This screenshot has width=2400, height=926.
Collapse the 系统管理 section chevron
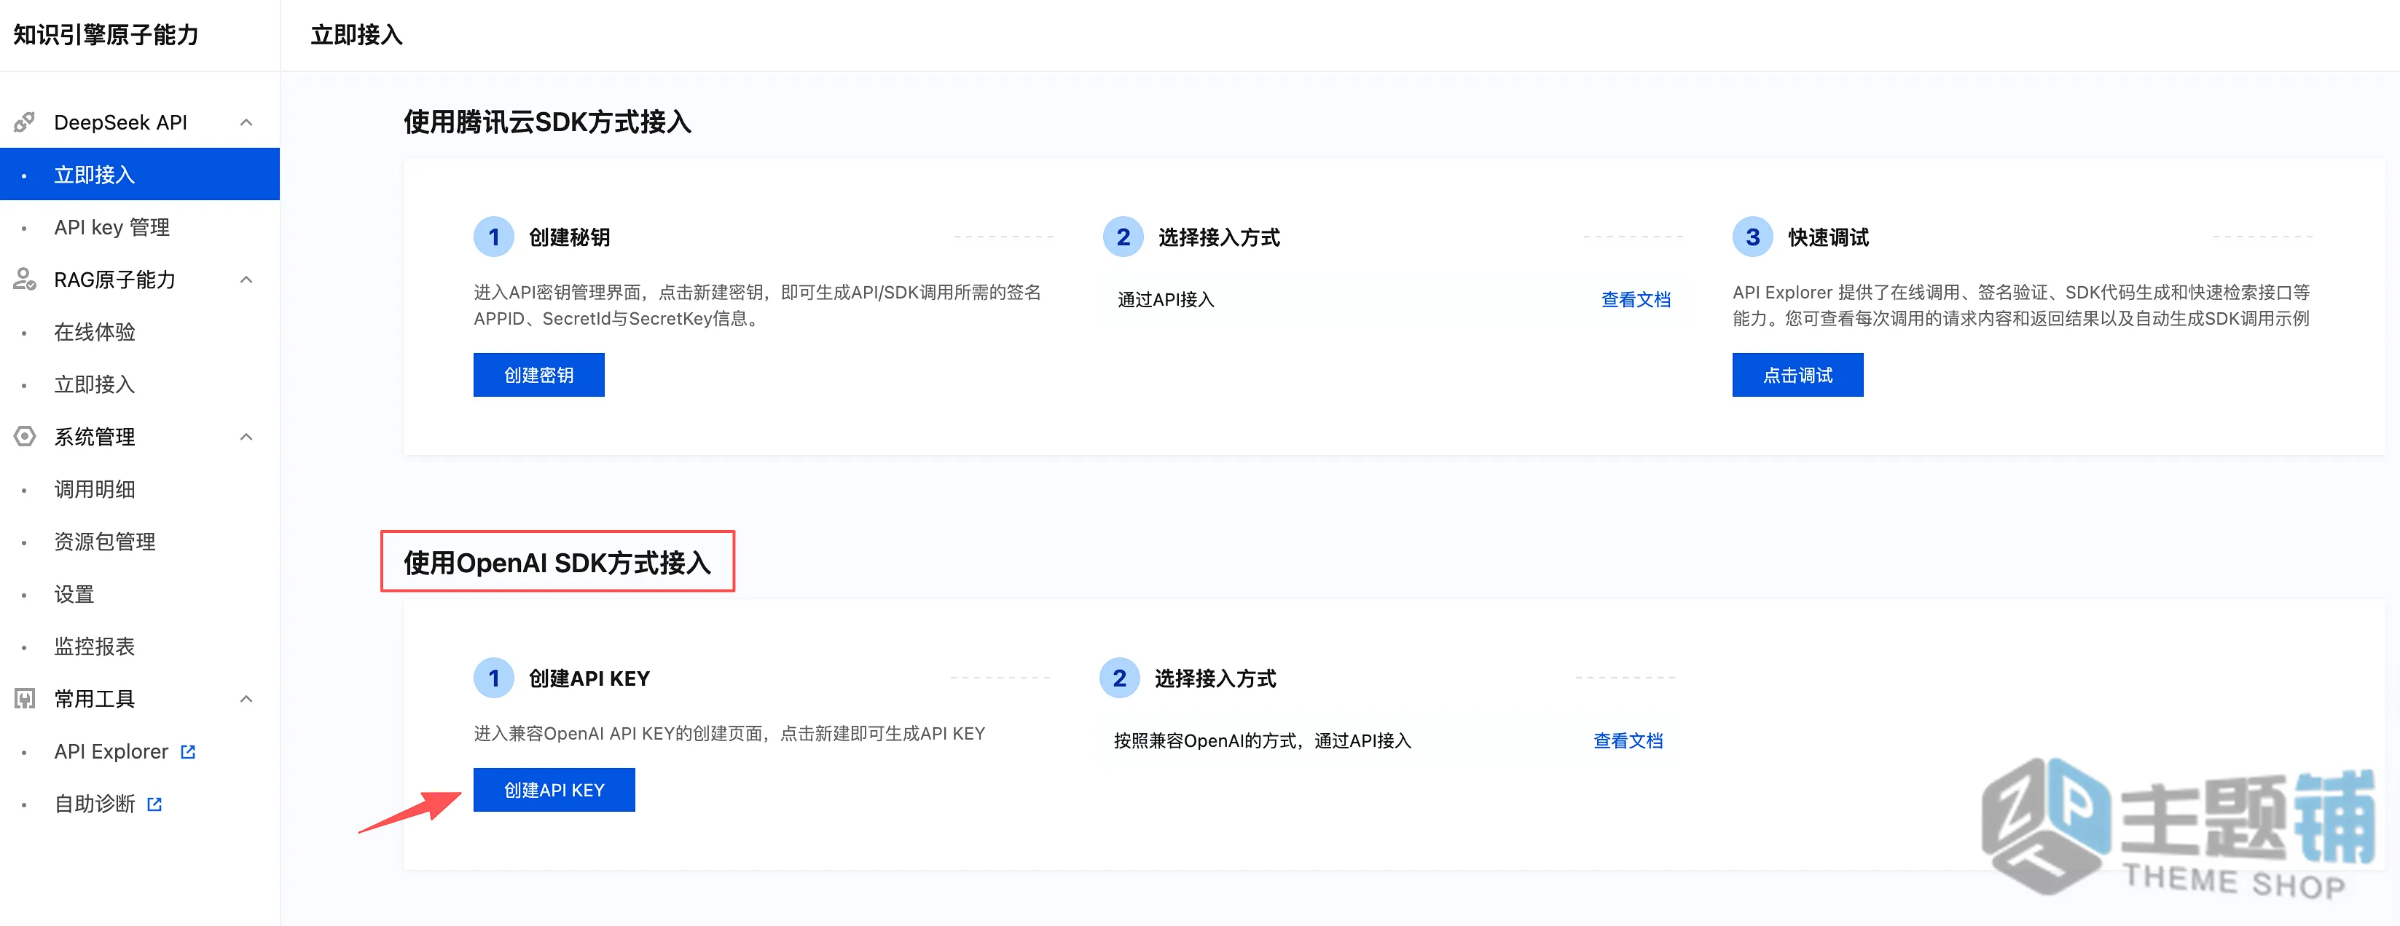246,437
